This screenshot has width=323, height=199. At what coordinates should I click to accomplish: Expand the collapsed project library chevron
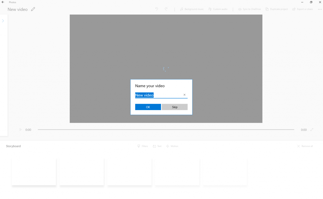tap(3, 21)
